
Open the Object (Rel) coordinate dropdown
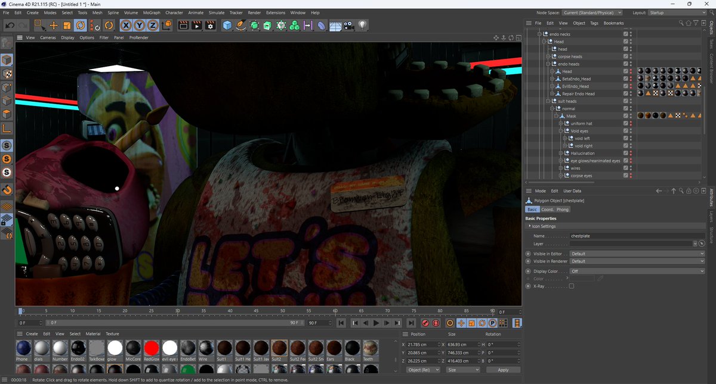(423, 370)
